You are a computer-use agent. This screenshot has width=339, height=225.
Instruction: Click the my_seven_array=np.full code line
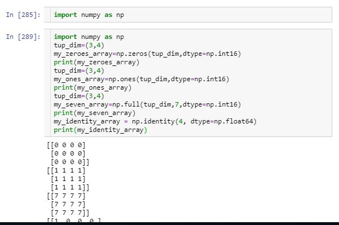pyautogui.click(x=147, y=105)
